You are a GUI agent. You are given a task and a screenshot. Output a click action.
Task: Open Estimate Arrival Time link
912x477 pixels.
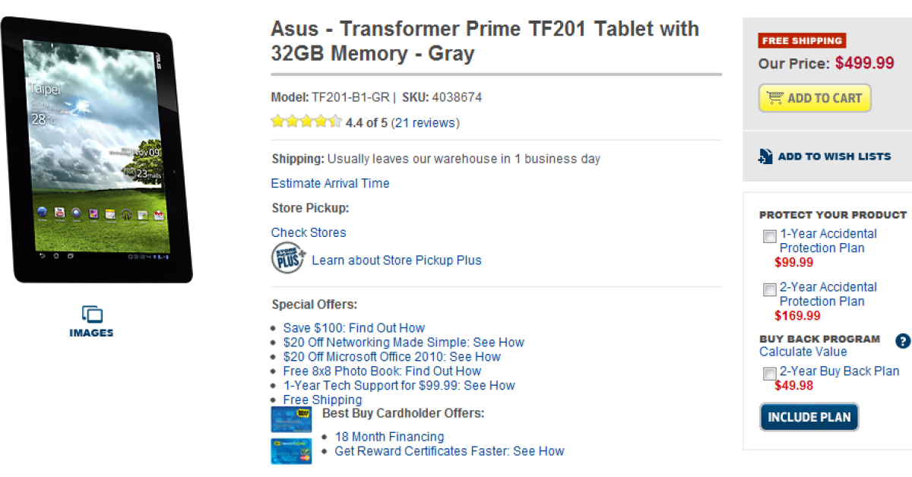point(330,183)
